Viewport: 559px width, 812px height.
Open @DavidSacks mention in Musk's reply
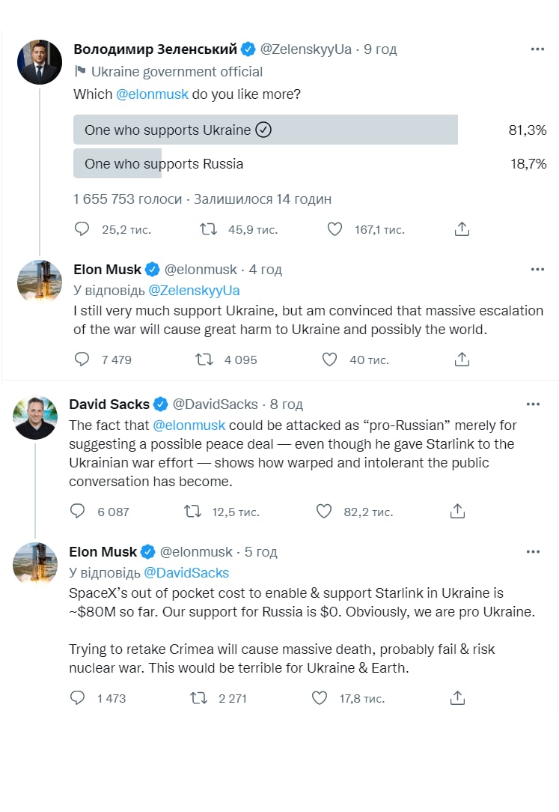click(187, 572)
